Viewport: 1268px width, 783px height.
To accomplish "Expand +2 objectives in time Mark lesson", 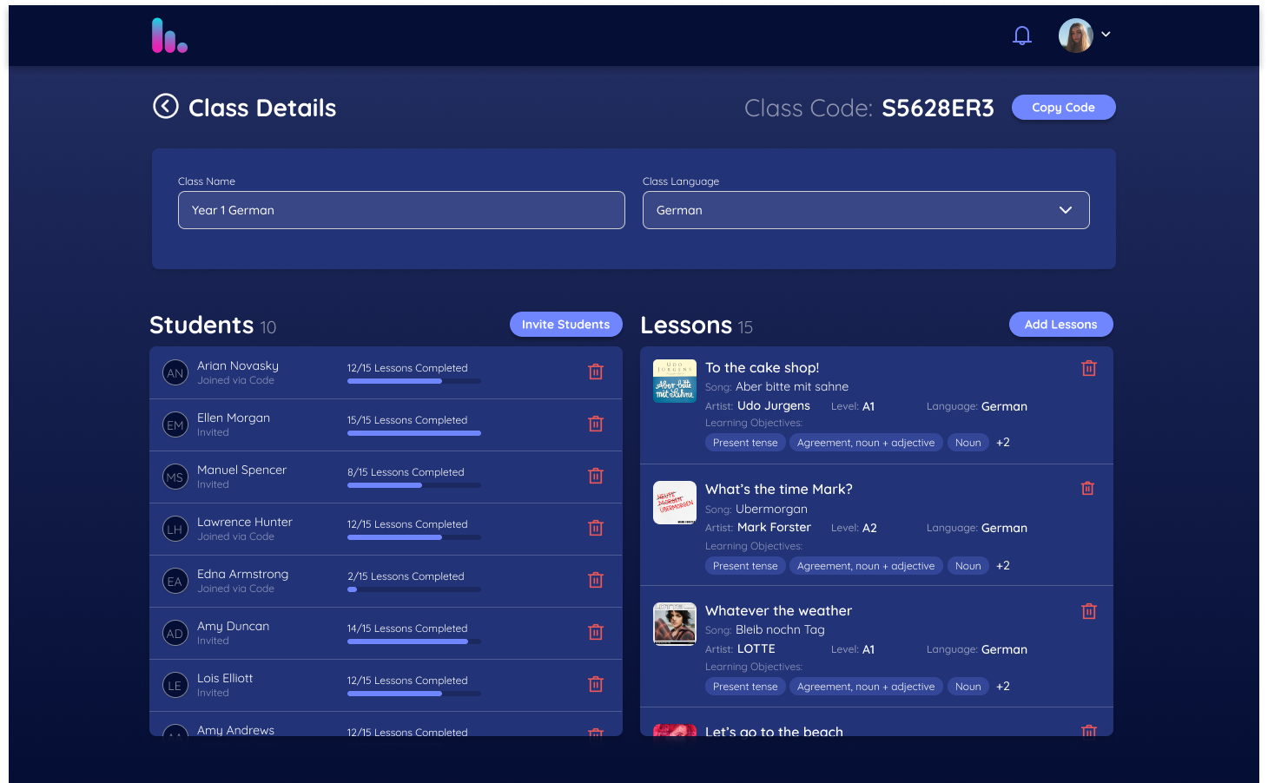I will [1003, 566].
